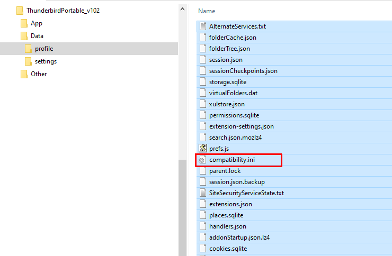Click the search.json.mozlz4 file icon
Viewport: 392px width, 256px height.
203,137
